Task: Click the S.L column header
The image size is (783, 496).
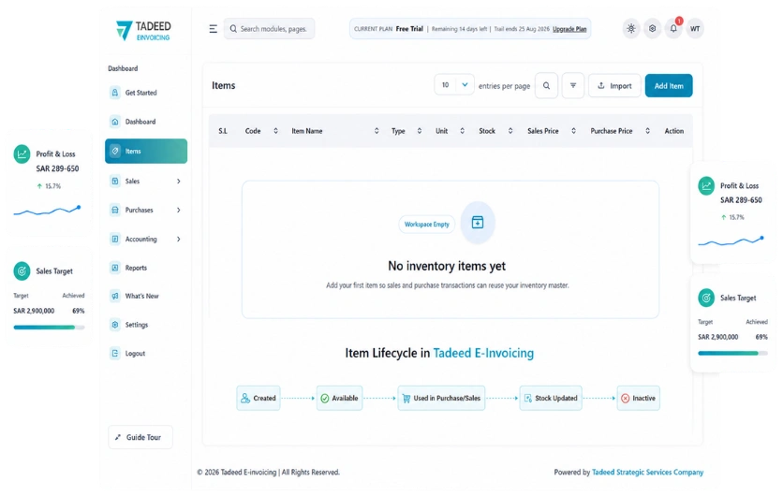Action: (223, 131)
